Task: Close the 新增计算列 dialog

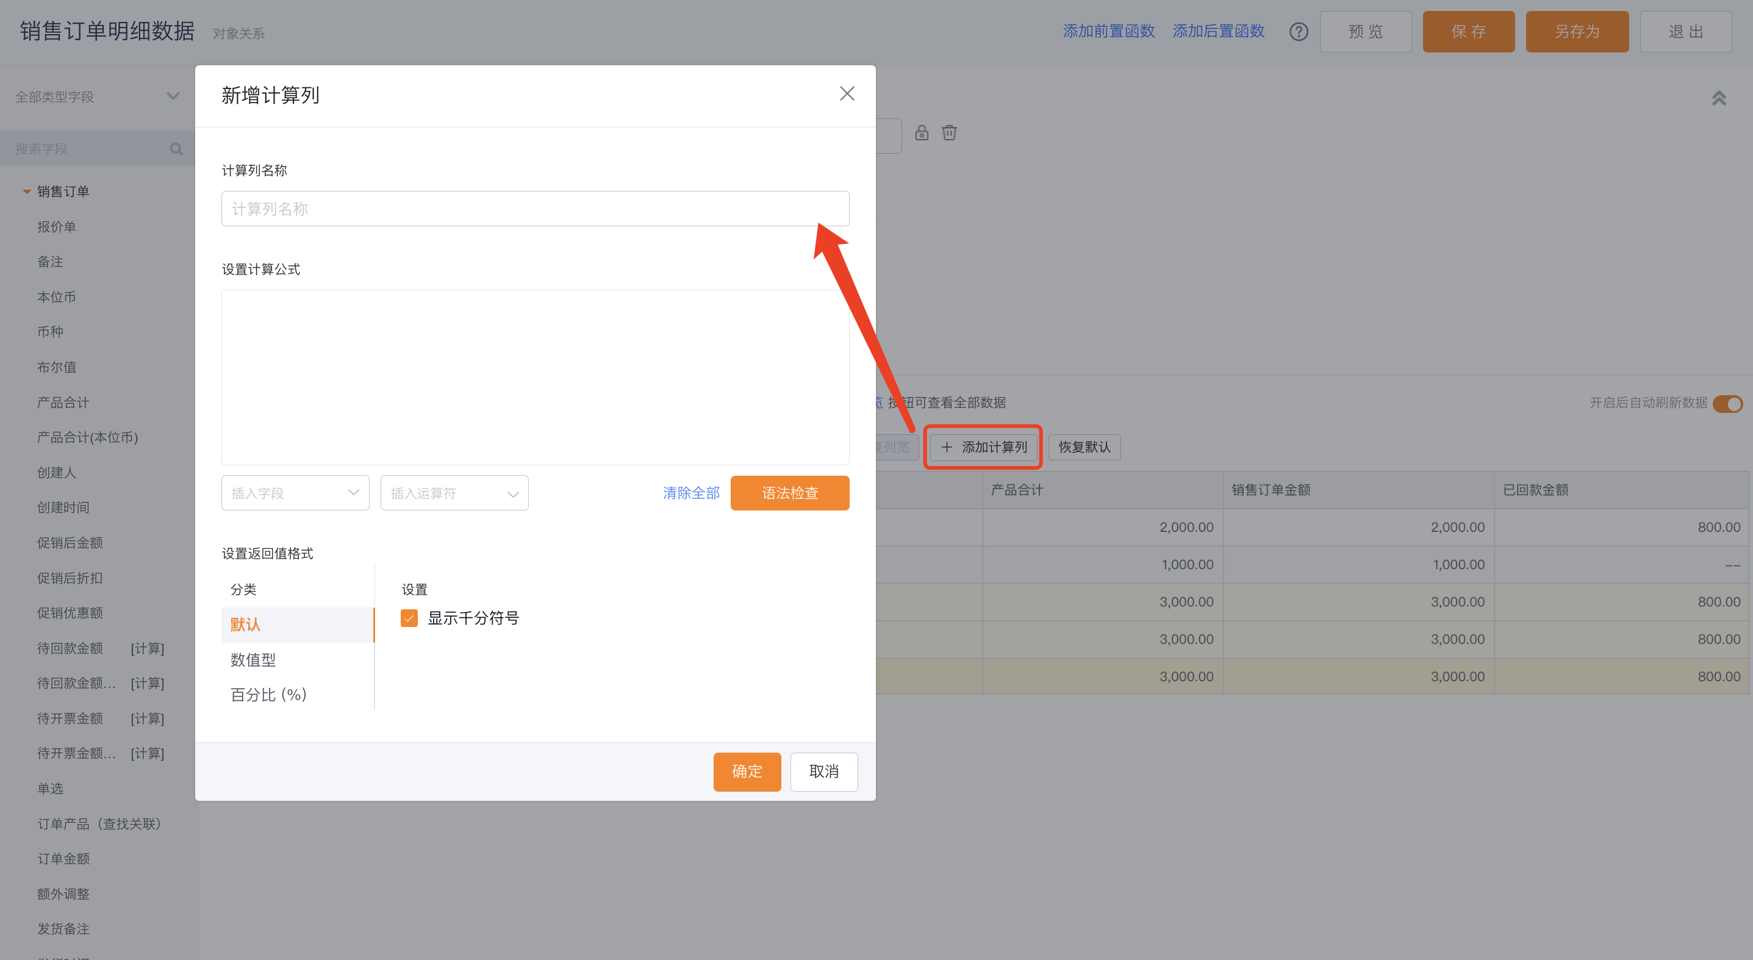Action: 847,94
